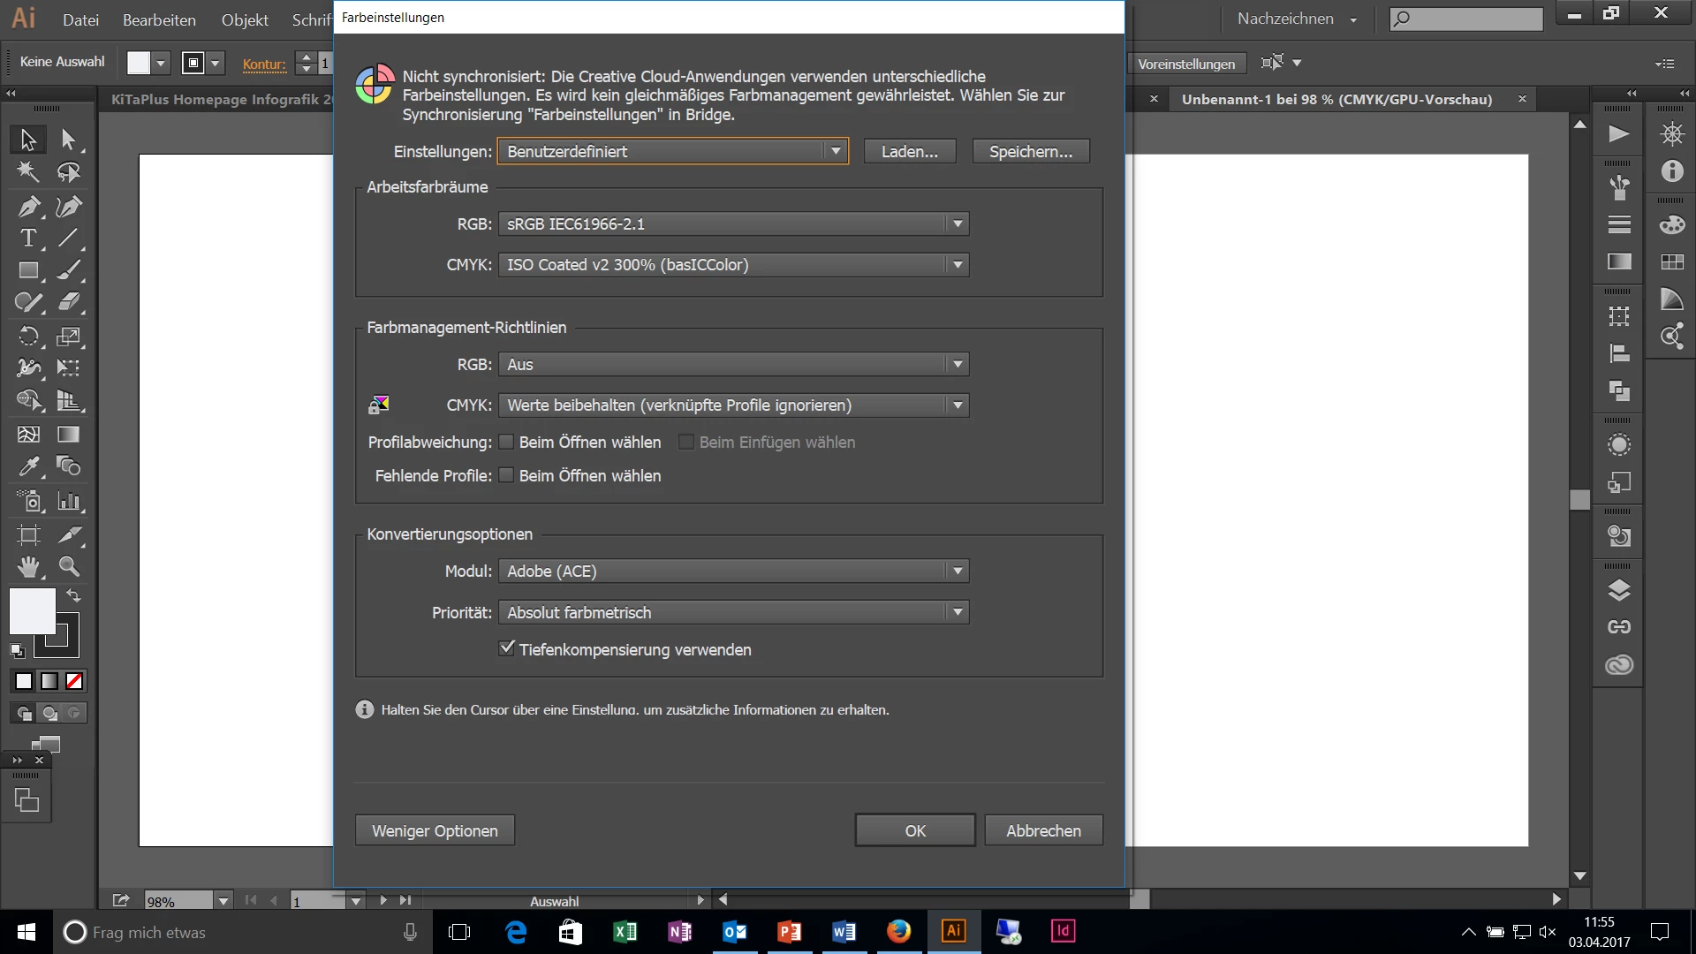The height and width of the screenshot is (954, 1696).
Task: Switch to Unbenannt-1 document tab
Action: pos(1336,99)
